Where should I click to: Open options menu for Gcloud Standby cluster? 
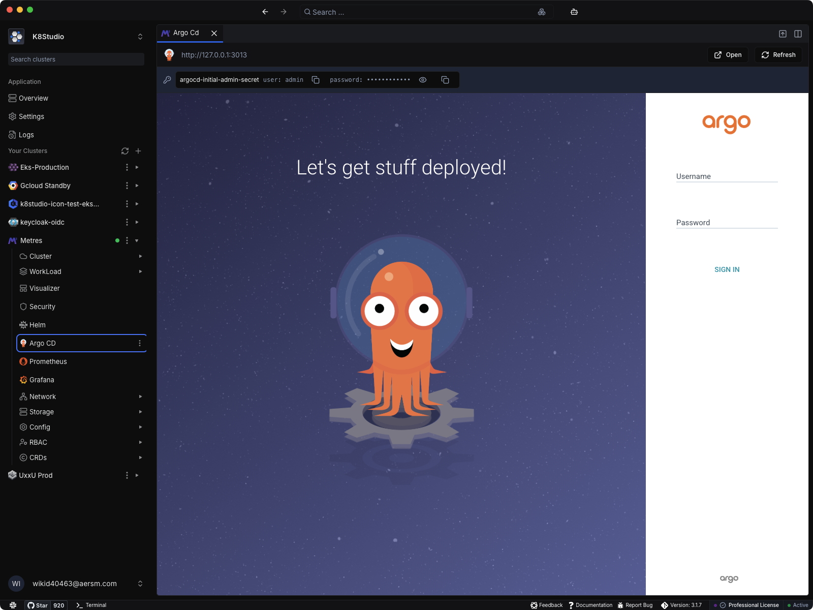coord(127,186)
